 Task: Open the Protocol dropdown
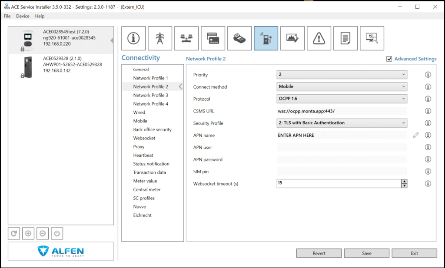coord(342,99)
